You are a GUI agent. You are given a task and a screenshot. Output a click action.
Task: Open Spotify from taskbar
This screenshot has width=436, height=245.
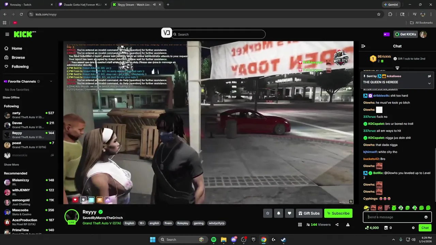coord(214,240)
